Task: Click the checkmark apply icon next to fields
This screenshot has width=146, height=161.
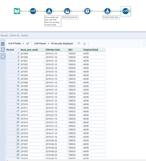Action: [x=28, y=43]
